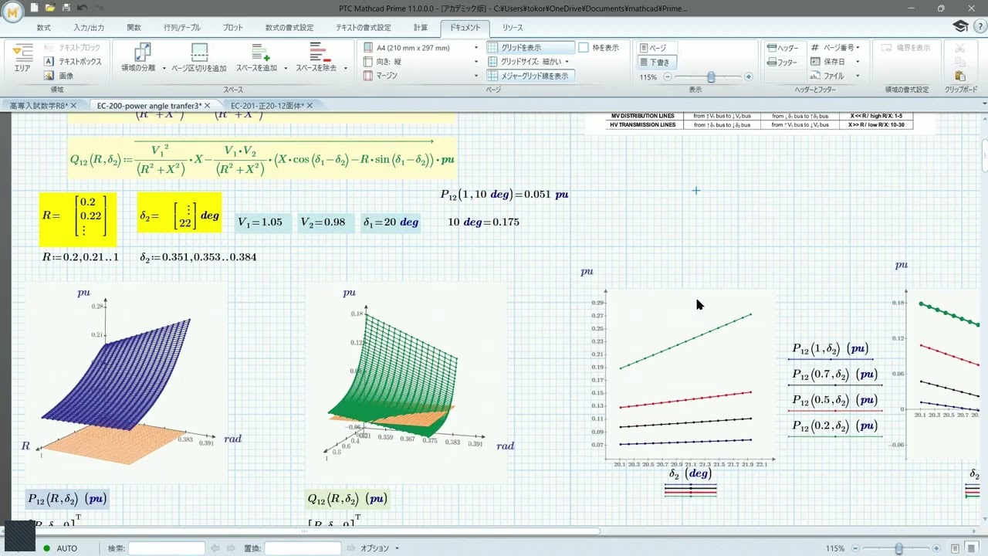Click the 置換 replace input field

[x=303, y=548]
